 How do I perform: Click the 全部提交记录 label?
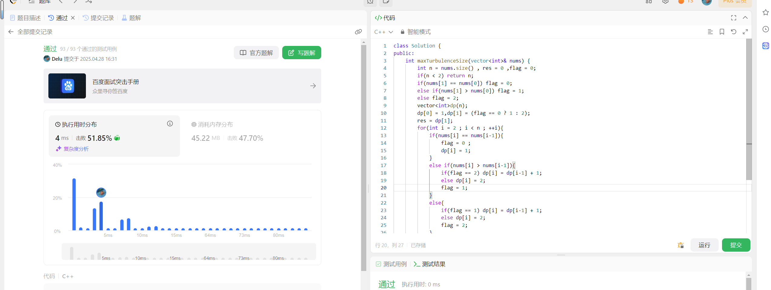point(35,32)
